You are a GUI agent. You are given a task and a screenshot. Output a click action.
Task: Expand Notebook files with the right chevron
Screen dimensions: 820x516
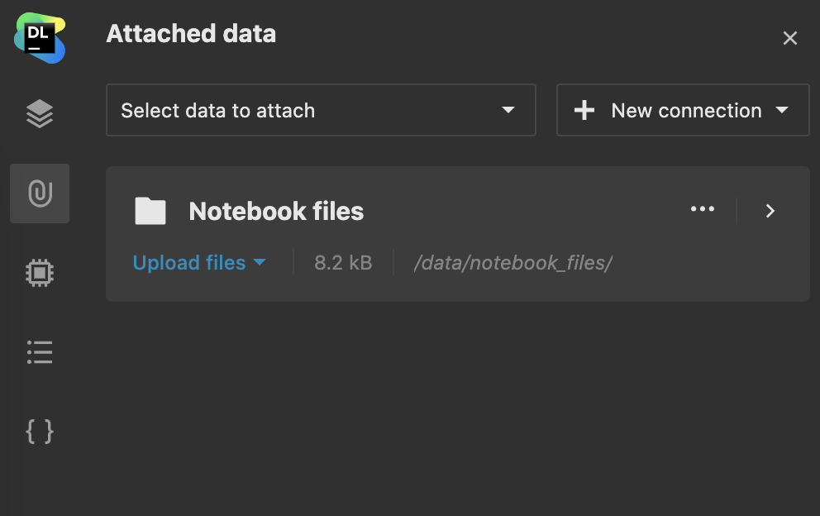click(x=770, y=211)
